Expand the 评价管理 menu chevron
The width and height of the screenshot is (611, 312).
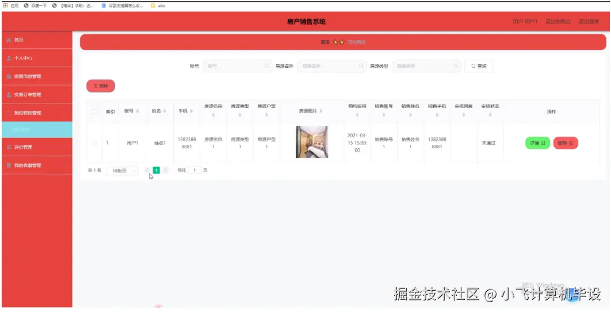[64, 147]
